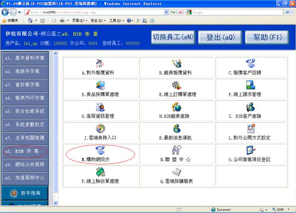Open O.公司營業項目登記 icon
The width and height of the screenshot is (296, 213).
250,150
